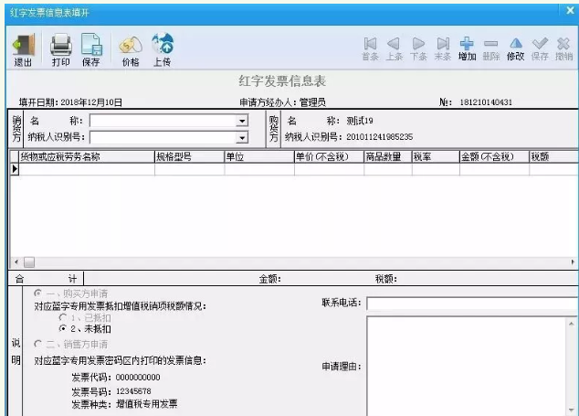Select the 未抵扣 radio option

tap(62, 327)
